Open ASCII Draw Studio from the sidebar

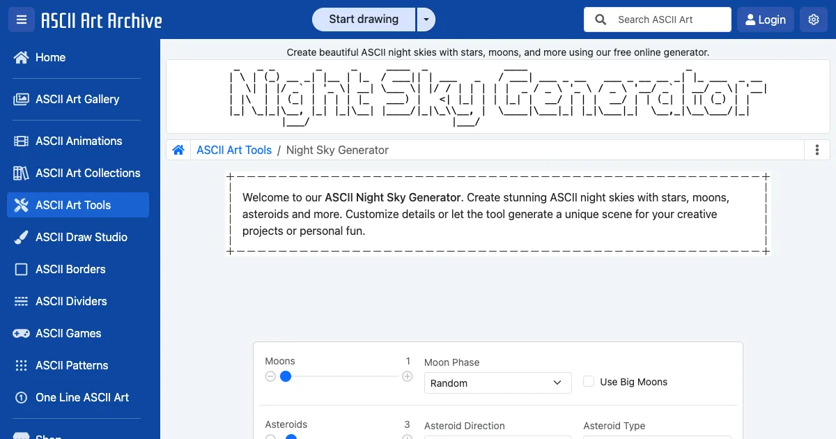(x=81, y=237)
